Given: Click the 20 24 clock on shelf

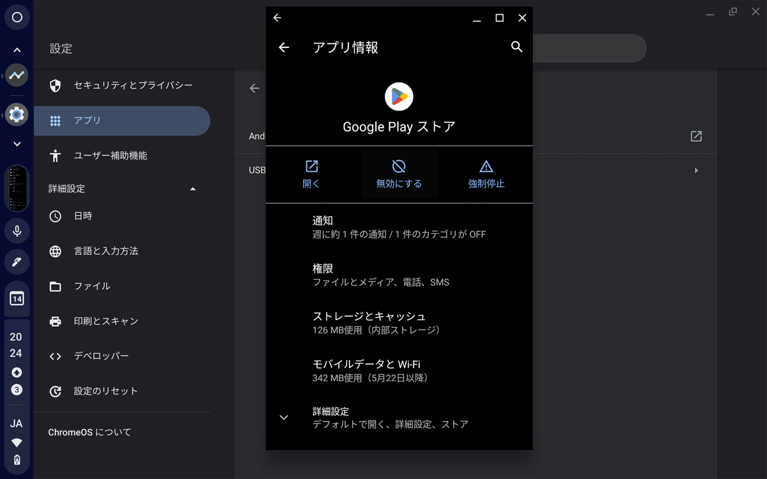Looking at the screenshot, I should pos(16,345).
